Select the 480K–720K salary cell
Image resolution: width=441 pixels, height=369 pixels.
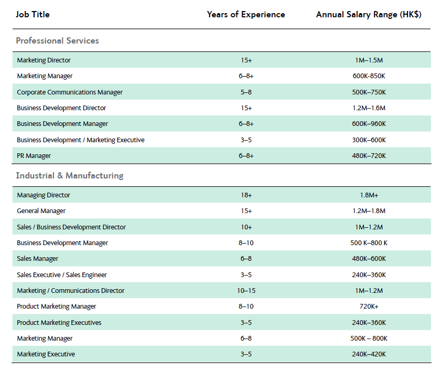tap(369, 156)
